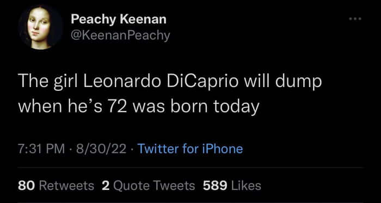
Task: Click the number 80 beside Retweets
Action: 27,186
